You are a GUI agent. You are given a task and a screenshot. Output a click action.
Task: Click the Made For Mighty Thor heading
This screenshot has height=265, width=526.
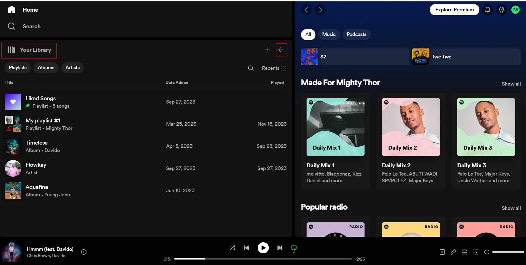[340, 83]
